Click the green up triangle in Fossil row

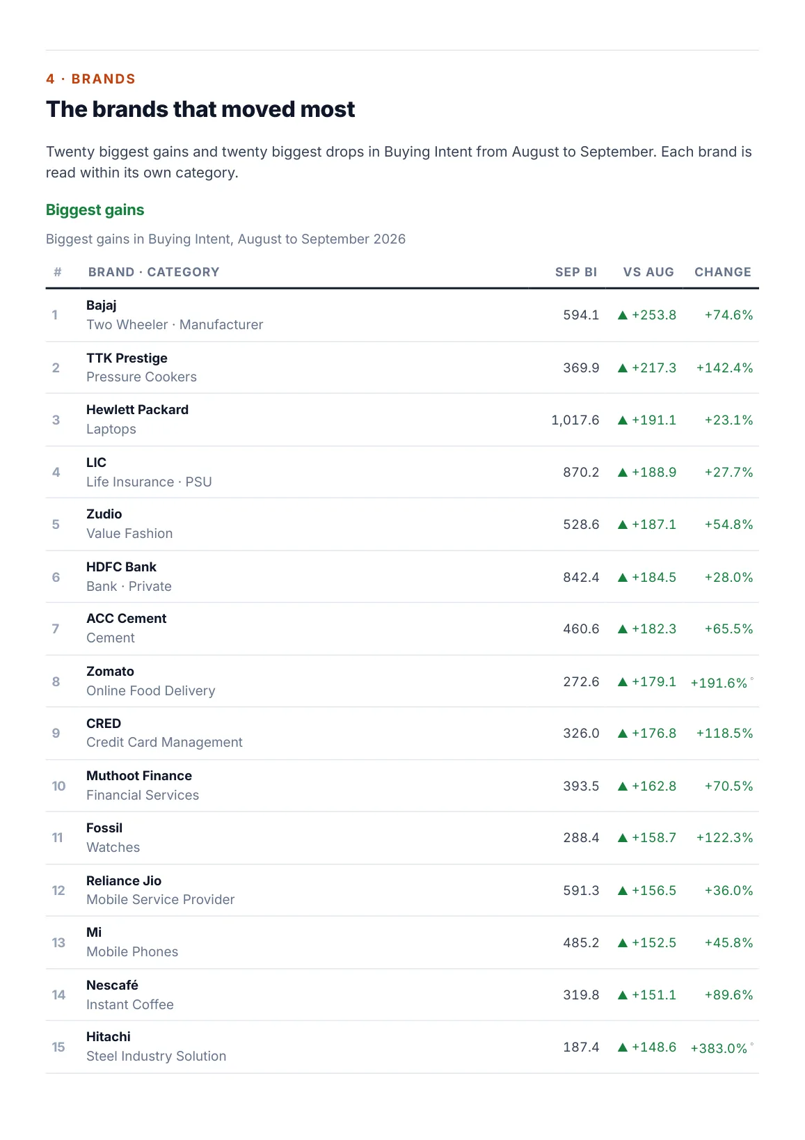point(623,838)
